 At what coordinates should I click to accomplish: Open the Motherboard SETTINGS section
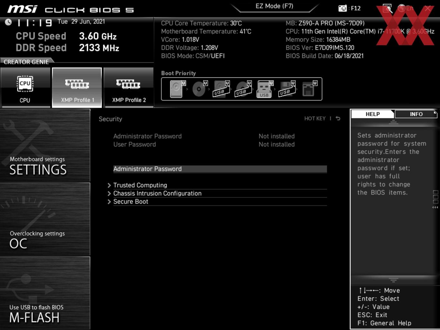coord(45,146)
